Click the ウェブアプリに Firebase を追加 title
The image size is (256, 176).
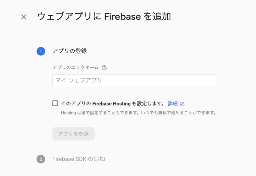(104, 16)
